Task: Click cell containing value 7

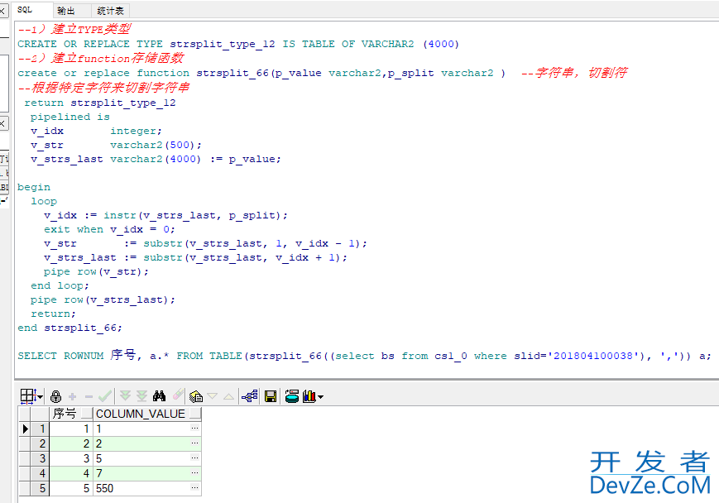Action: [x=141, y=473]
